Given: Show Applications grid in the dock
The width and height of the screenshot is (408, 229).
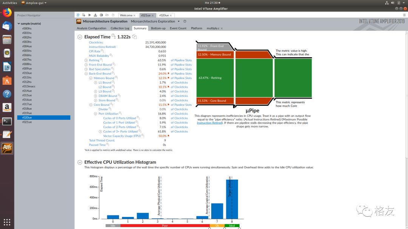Looking at the screenshot, I should [x=7, y=222].
